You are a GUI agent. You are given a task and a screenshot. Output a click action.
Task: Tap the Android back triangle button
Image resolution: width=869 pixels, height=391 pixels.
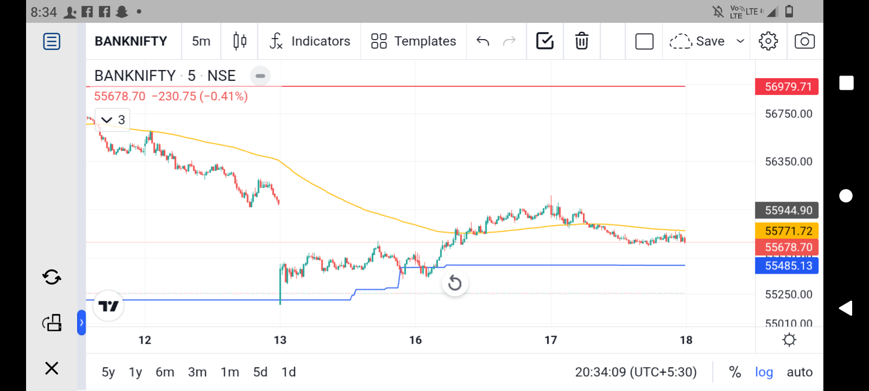[846, 308]
